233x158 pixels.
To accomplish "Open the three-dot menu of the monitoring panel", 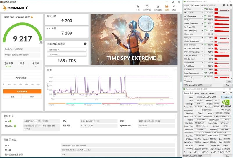I will (175, 70).
